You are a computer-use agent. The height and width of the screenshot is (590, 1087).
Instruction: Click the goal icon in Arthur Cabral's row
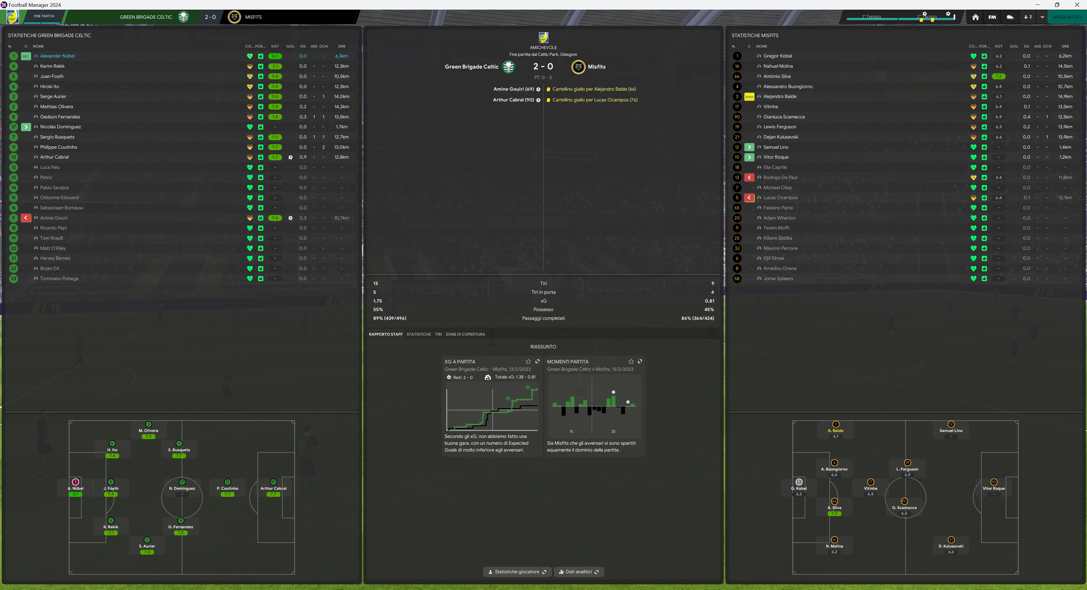pos(290,157)
